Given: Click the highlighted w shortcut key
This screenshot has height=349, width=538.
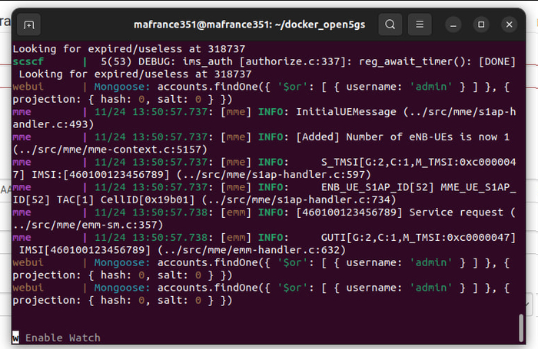Looking at the screenshot, I should tap(15, 337).
